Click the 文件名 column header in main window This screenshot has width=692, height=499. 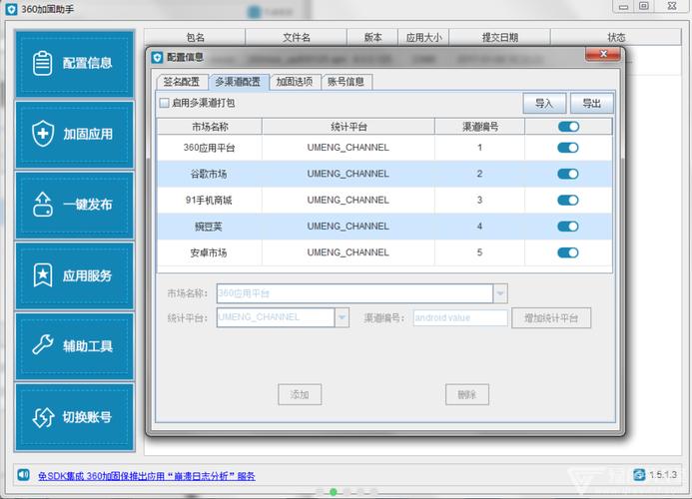297,38
